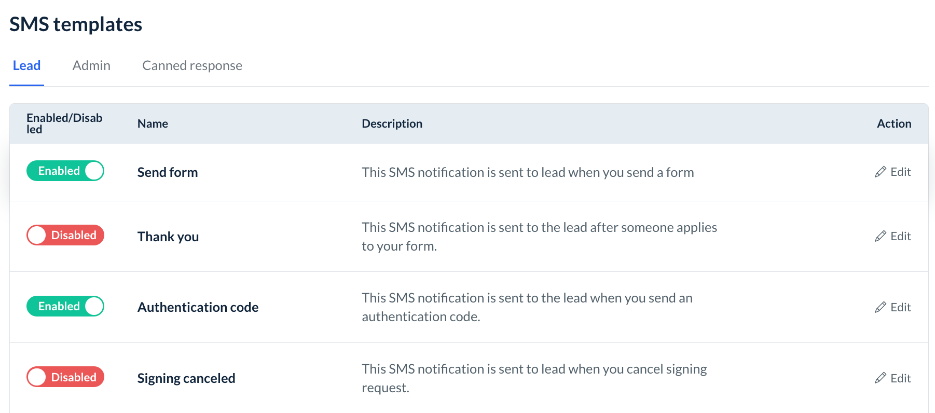Click pencil icon for Authentication code row

click(880, 308)
